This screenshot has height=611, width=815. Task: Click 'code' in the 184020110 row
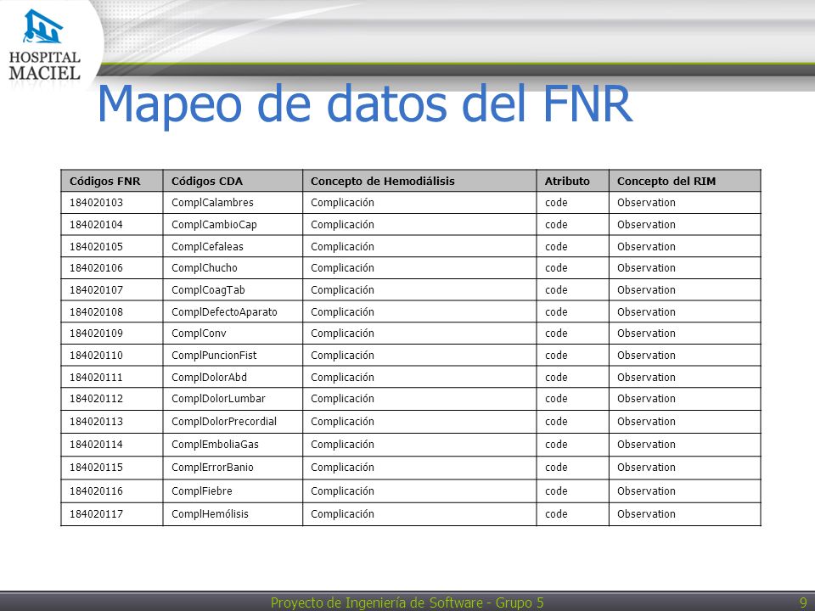point(556,356)
